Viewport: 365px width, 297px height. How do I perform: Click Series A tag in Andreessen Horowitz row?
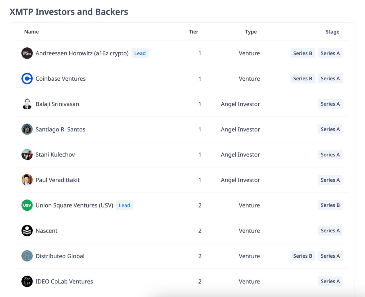[330, 53]
